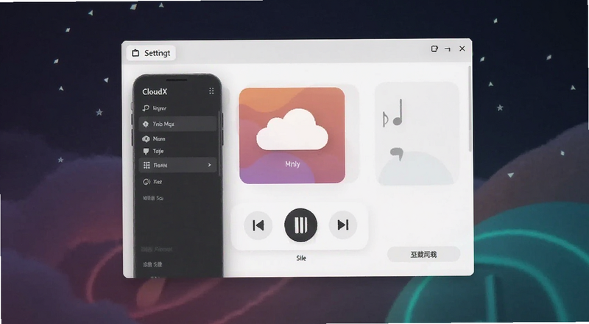Click the music note icon in the phone menu
The height and width of the screenshot is (324, 589).
(x=146, y=108)
